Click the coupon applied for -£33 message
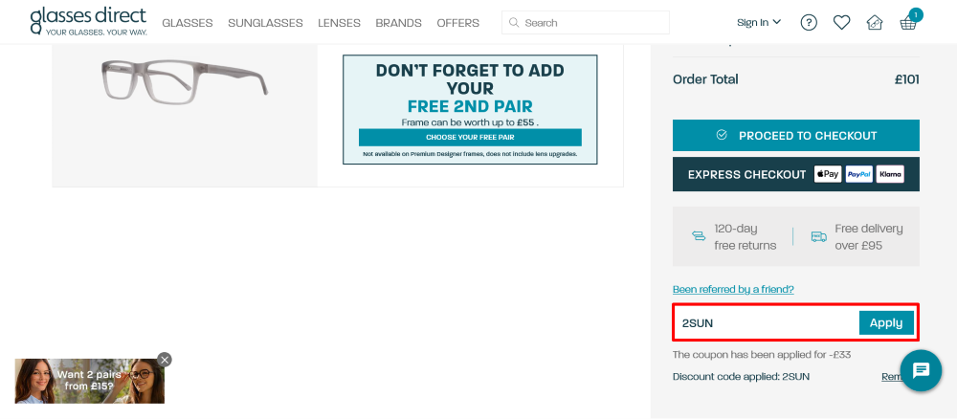This screenshot has width=957, height=419. (x=762, y=354)
